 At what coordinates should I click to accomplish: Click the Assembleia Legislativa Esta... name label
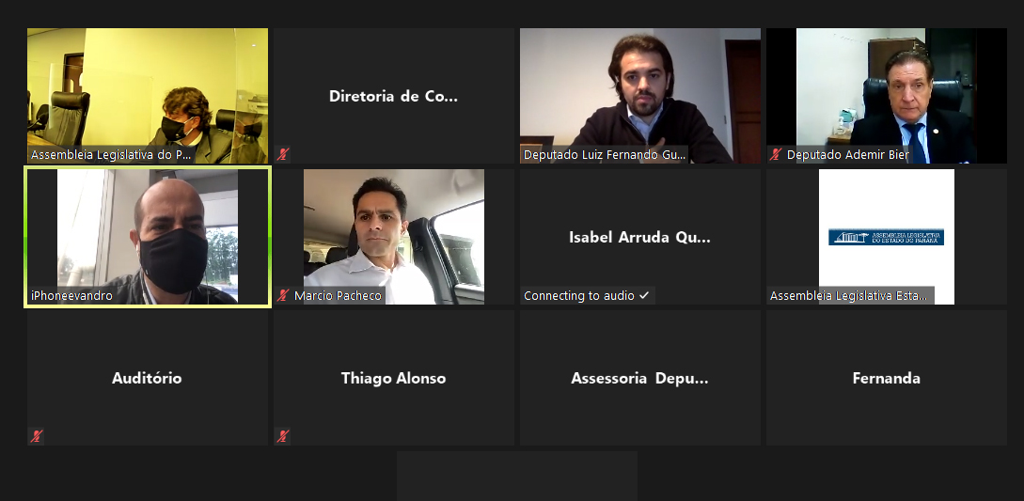848,296
